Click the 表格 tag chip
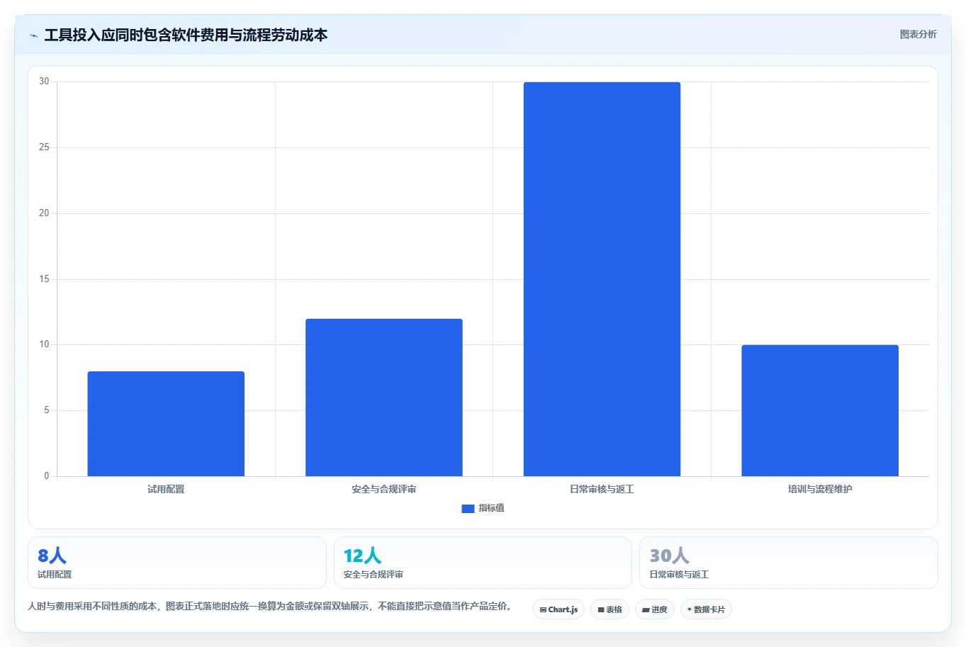 coord(610,609)
